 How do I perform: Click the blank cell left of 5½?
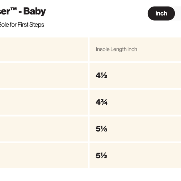click(44, 156)
